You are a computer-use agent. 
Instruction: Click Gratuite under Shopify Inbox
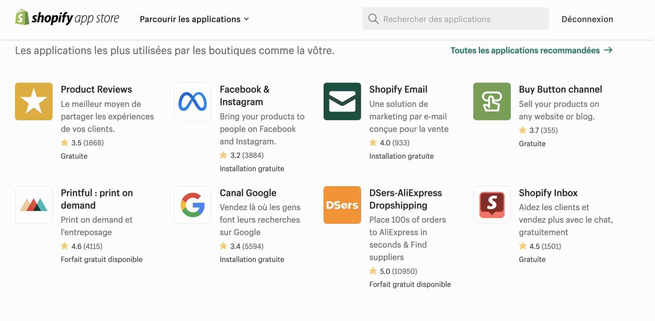(x=532, y=259)
